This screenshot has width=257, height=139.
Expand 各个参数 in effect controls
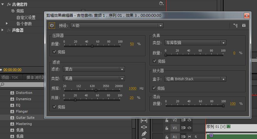[7, 24]
